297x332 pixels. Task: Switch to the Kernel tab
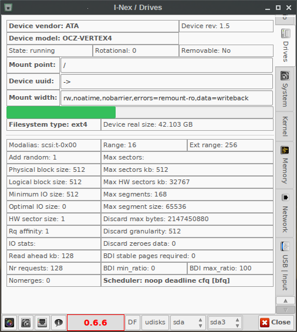pyautogui.click(x=285, y=126)
